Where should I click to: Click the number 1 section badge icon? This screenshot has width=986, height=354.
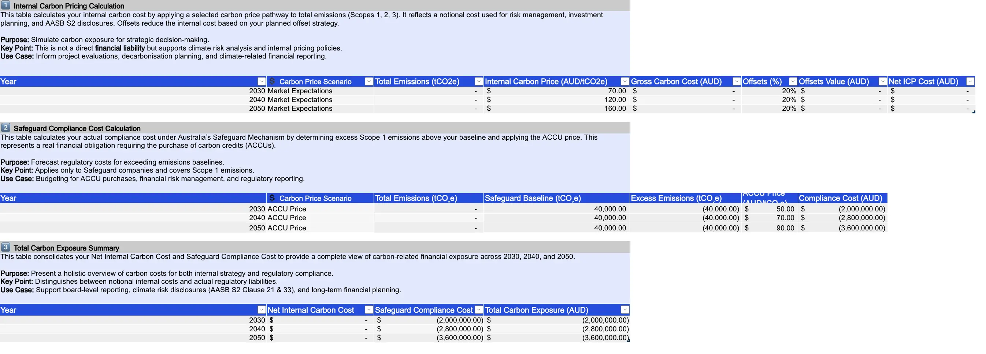(5, 5)
